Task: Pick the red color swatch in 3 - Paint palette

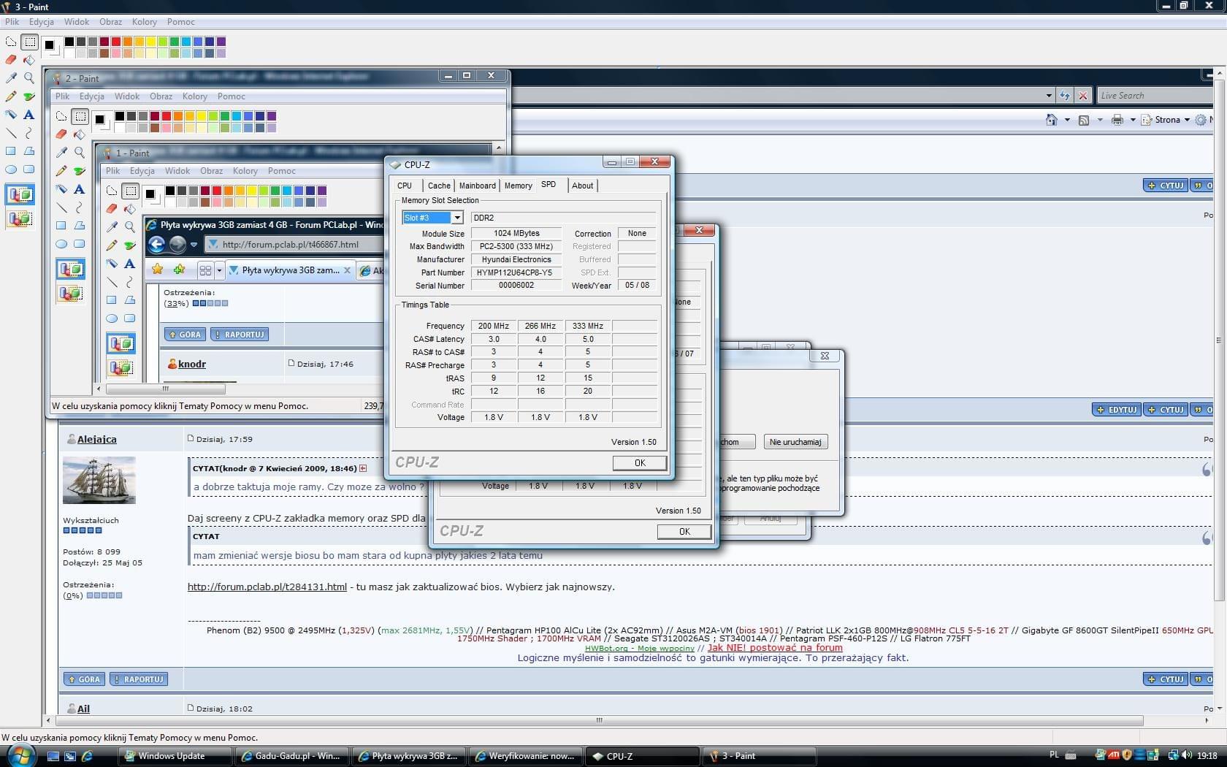Action: pos(116,42)
